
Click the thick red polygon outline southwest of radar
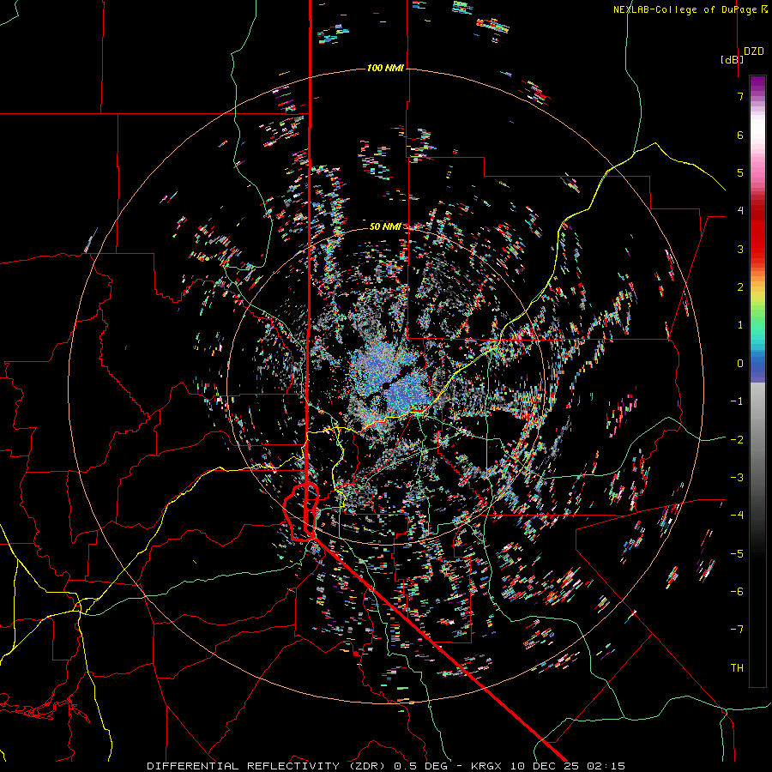(x=301, y=513)
